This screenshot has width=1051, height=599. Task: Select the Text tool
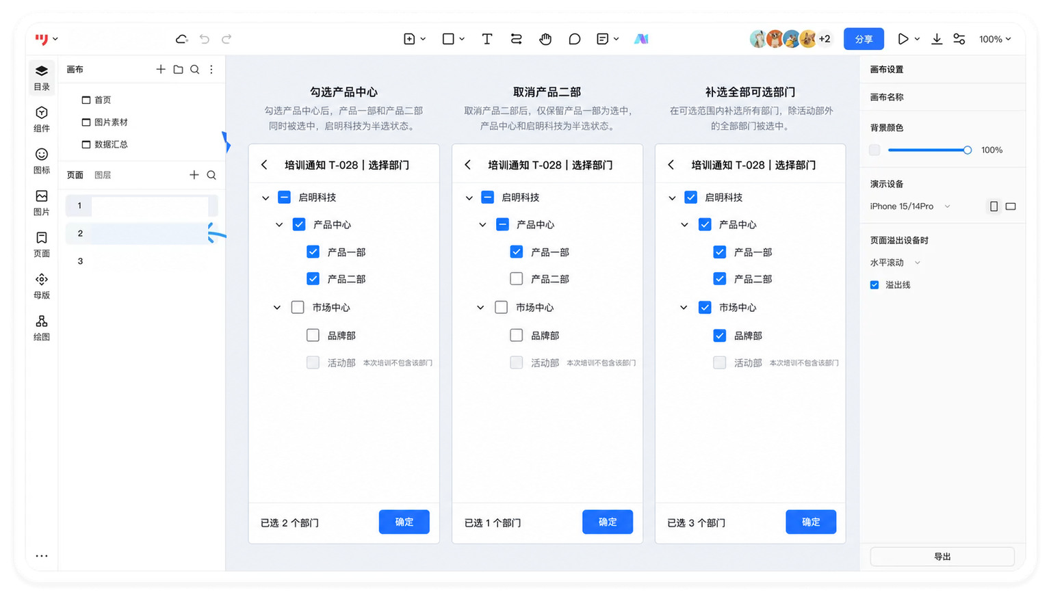click(x=486, y=39)
